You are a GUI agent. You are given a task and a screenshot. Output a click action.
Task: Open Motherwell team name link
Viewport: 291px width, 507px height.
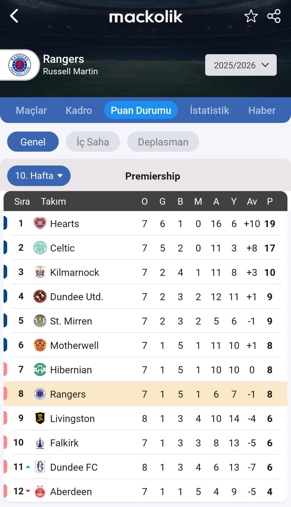(x=74, y=345)
